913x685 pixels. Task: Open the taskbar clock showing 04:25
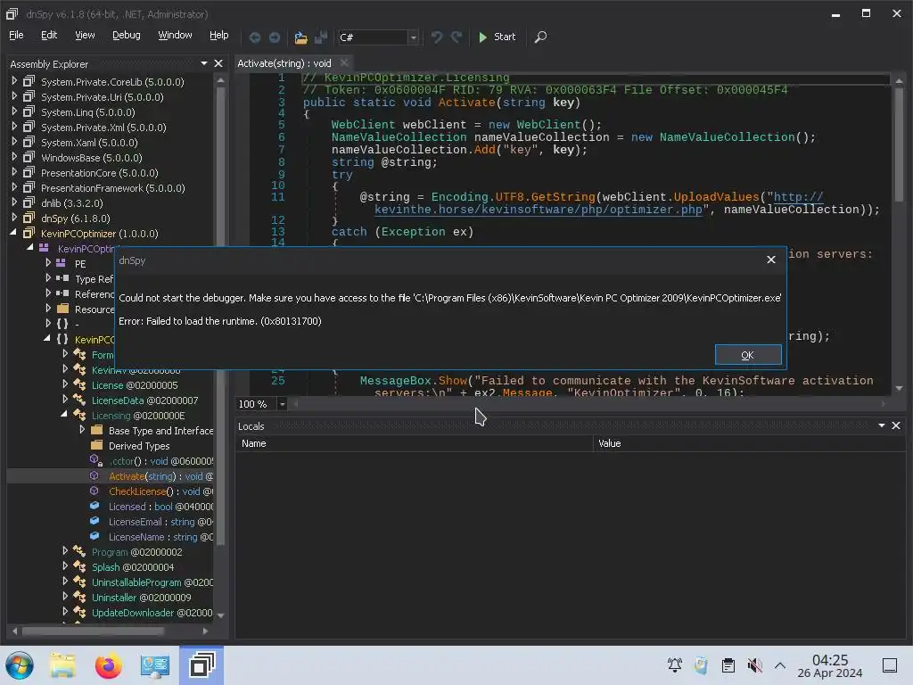(x=830, y=665)
